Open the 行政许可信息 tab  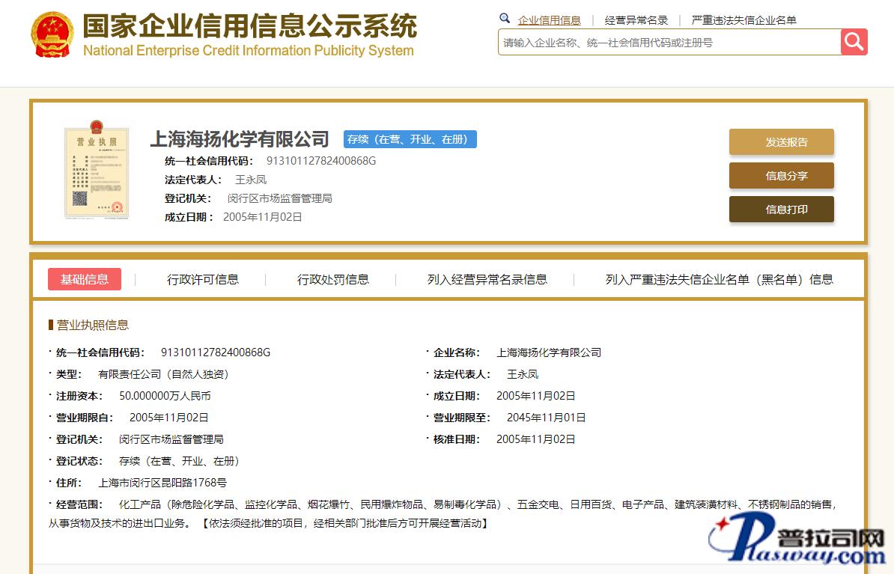click(x=202, y=279)
